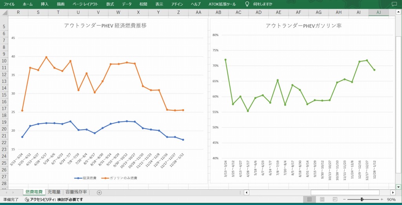
Task: Click the アクセシビリティ: 検討が必要です status
Action: click(x=54, y=200)
